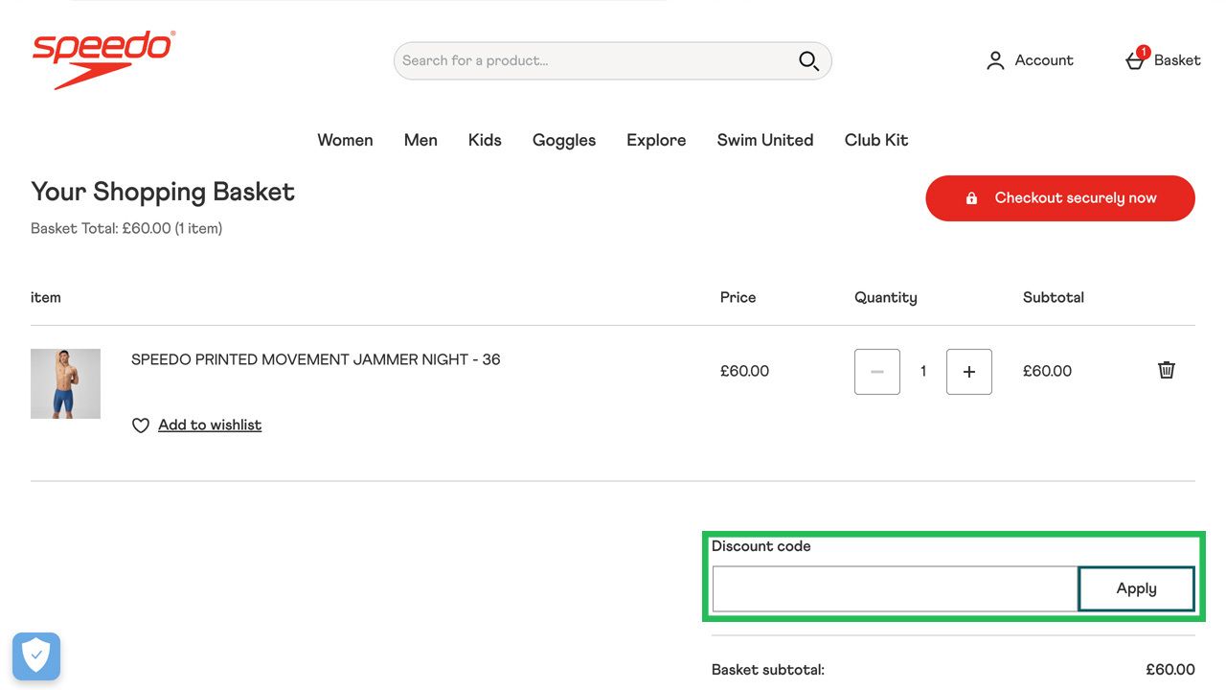Image resolution: width=1226 pixels, height=690 pixels.
Task: Open the Swim United menu
Action: pyautogui.click(x=765, y=140)
